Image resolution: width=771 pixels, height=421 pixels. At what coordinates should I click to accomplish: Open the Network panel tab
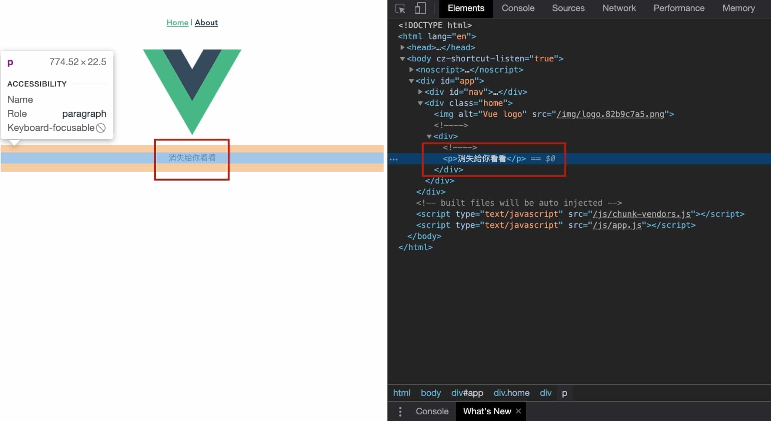pyautogui.click(x=619, y=8)
